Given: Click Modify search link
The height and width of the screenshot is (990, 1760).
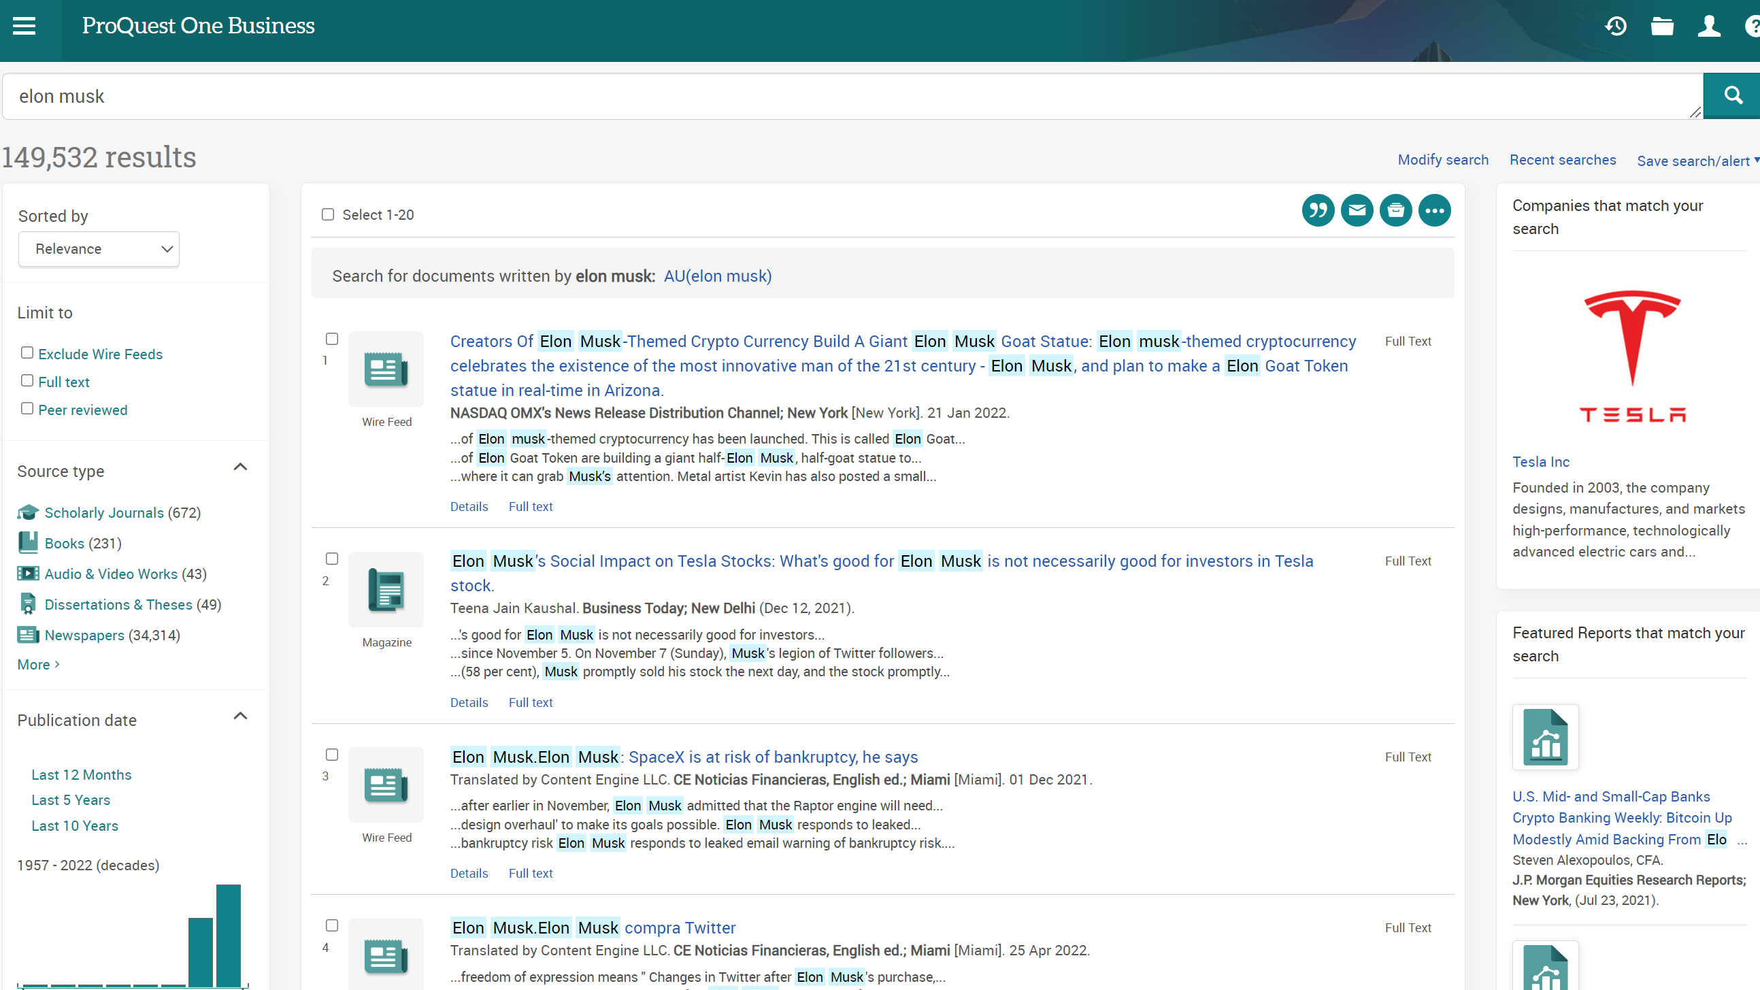Looking at the screenshot, I should click(1443, 160).
